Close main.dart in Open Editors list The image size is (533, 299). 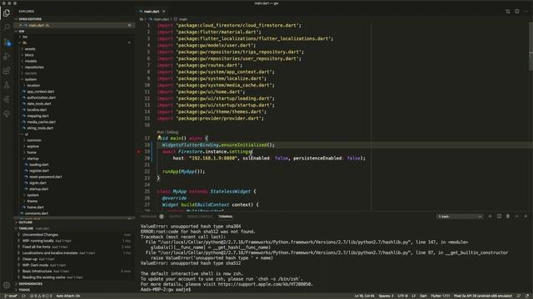tap(20, 25)
